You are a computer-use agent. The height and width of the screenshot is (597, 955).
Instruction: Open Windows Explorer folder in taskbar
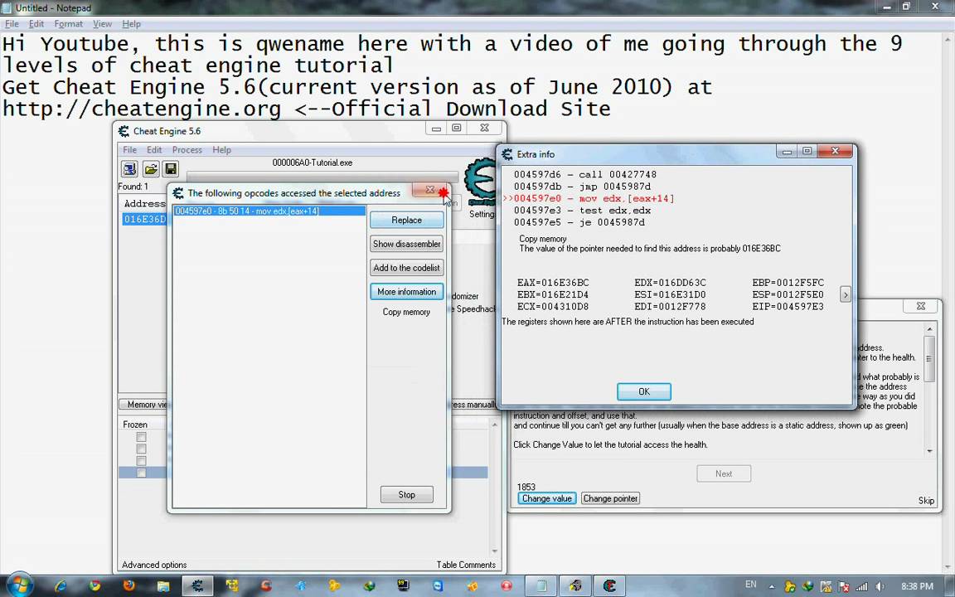point(162,586)
